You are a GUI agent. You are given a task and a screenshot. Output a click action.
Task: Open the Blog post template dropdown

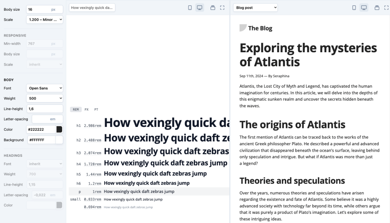(256, 8)
